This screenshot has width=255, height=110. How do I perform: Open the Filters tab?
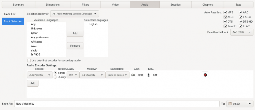pos(85,5)
